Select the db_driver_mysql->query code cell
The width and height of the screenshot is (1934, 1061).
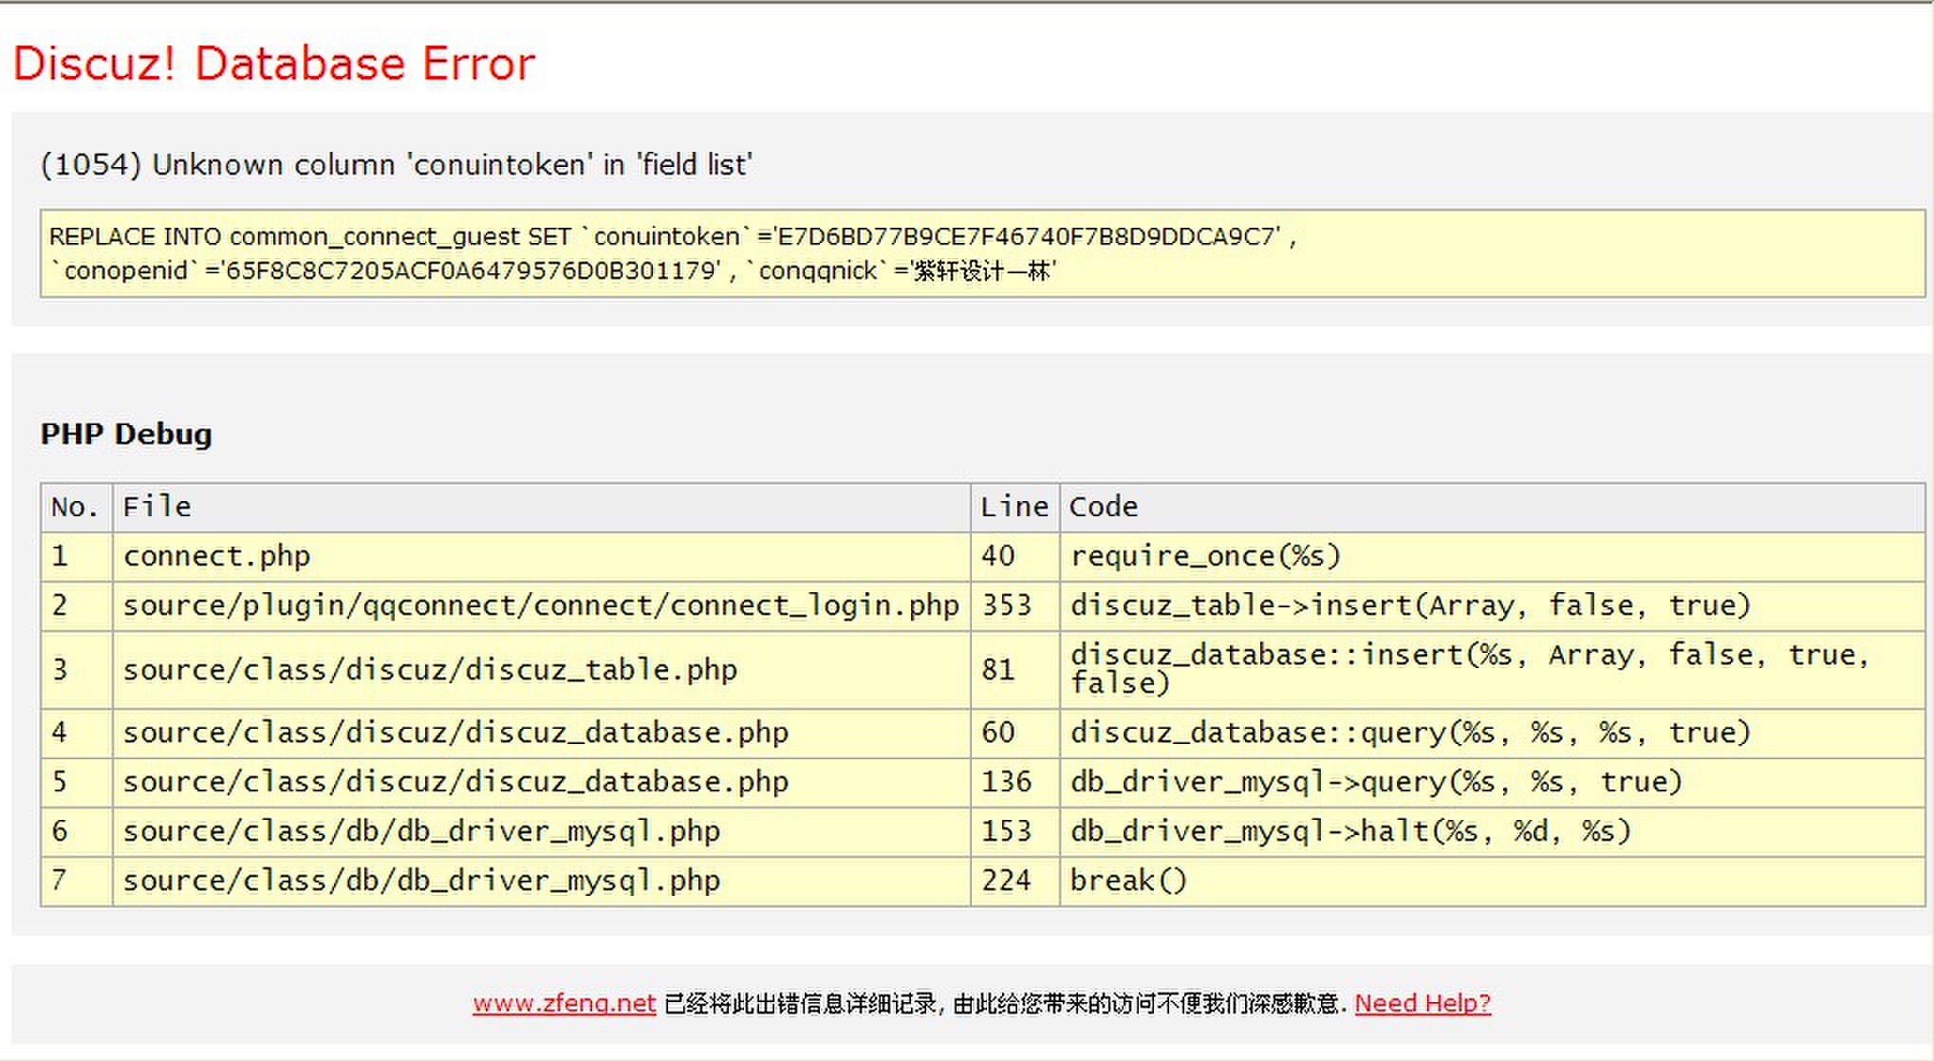click(1493, 783)
